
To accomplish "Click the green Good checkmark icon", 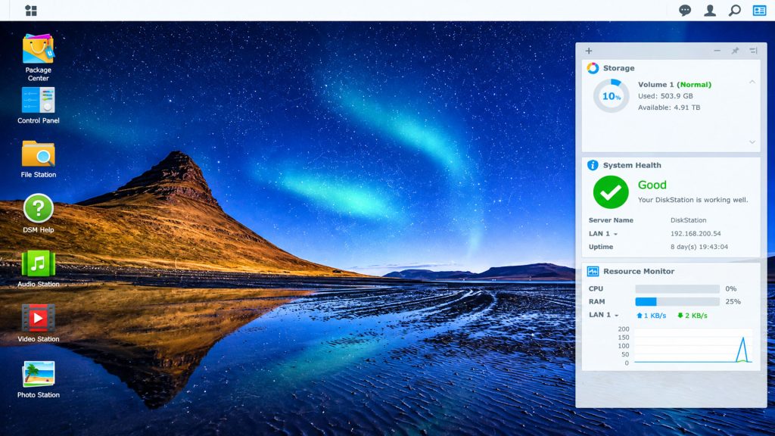I will [611, 192].
